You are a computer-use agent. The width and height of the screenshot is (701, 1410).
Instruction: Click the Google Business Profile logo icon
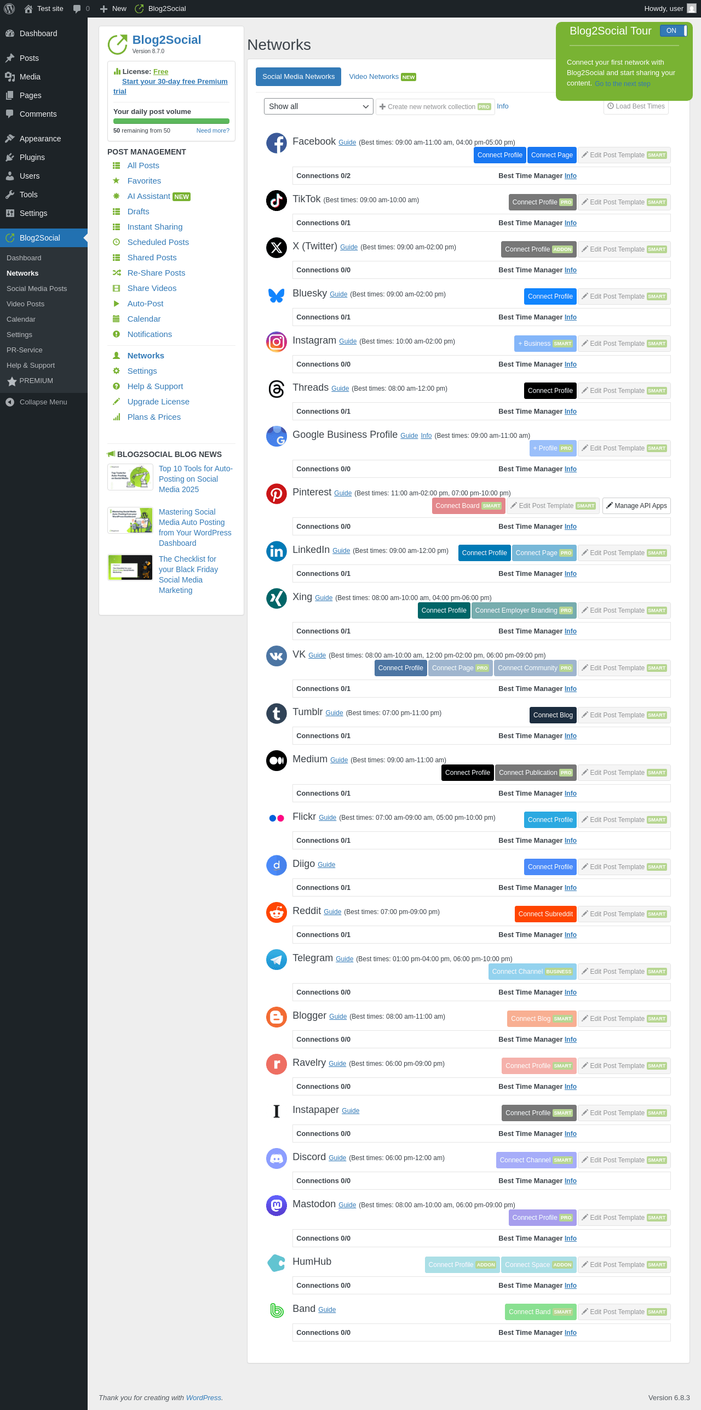[277, 436]
